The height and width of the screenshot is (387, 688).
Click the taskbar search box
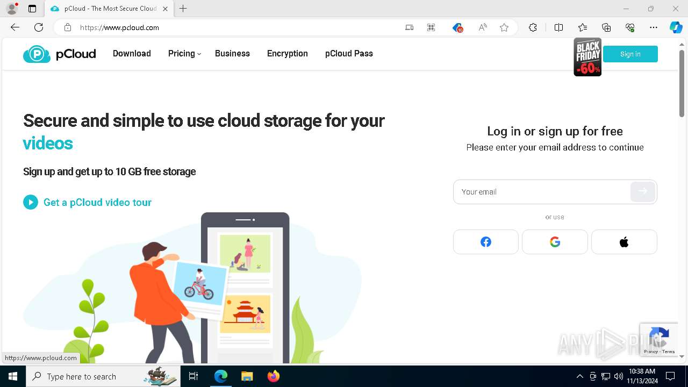coord(102,376)
